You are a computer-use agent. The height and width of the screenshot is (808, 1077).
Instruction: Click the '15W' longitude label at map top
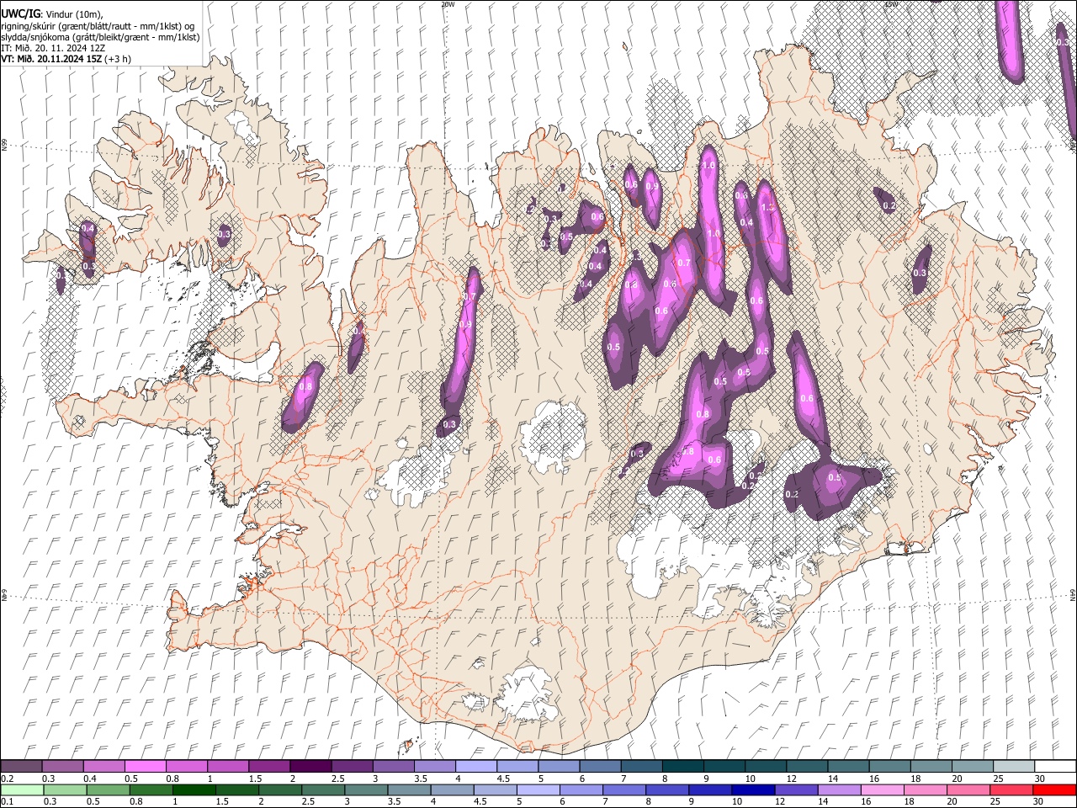click(891, 4)
